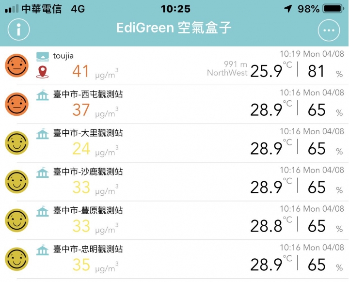The width and height of the screenshot is (349, 282).
Task: Tap the yellow smiley face for 大里觀測站
Action: (17, 143)
